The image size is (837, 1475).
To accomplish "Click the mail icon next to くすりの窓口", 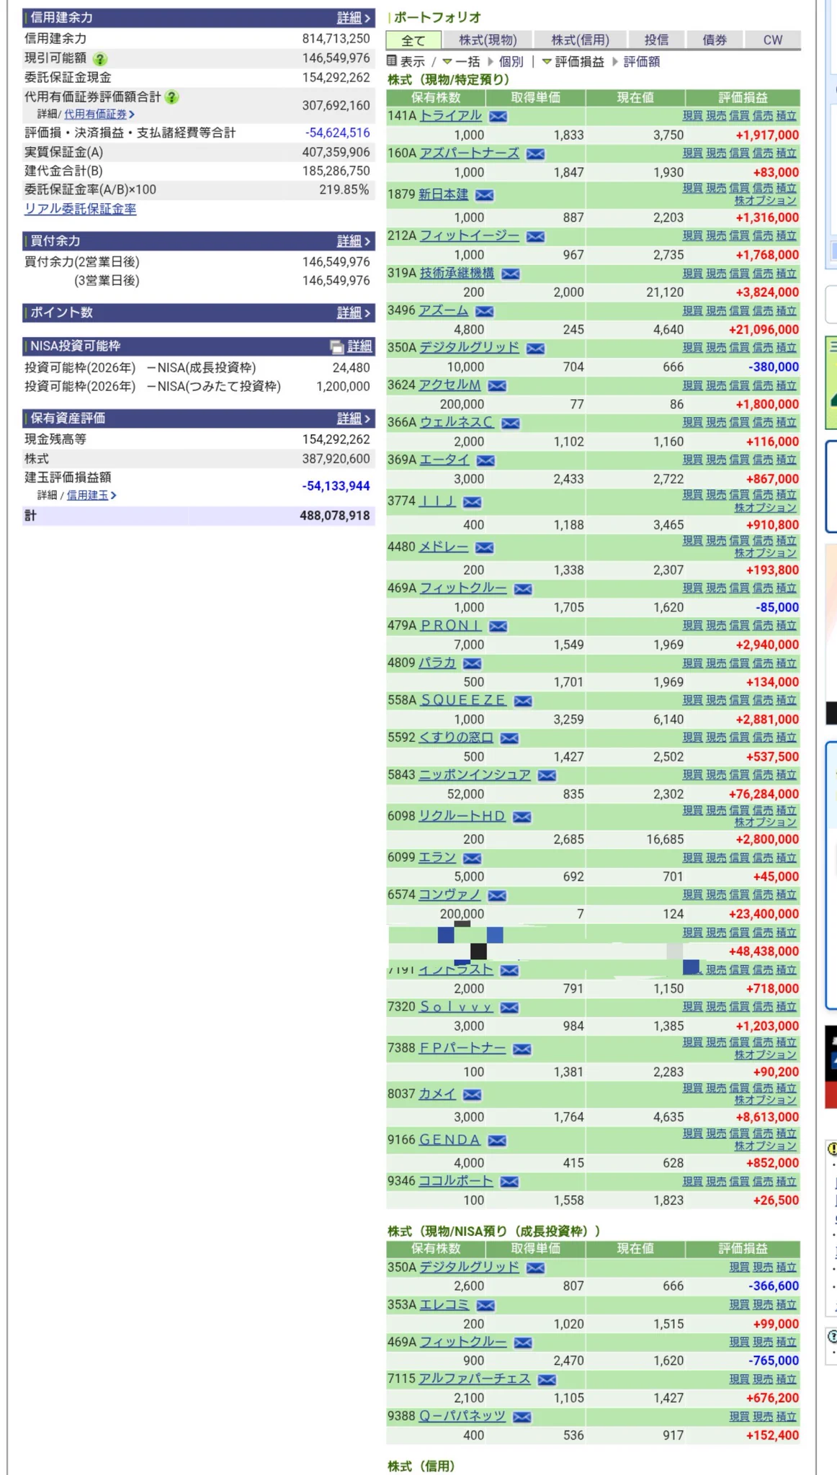I will (509, 738).
